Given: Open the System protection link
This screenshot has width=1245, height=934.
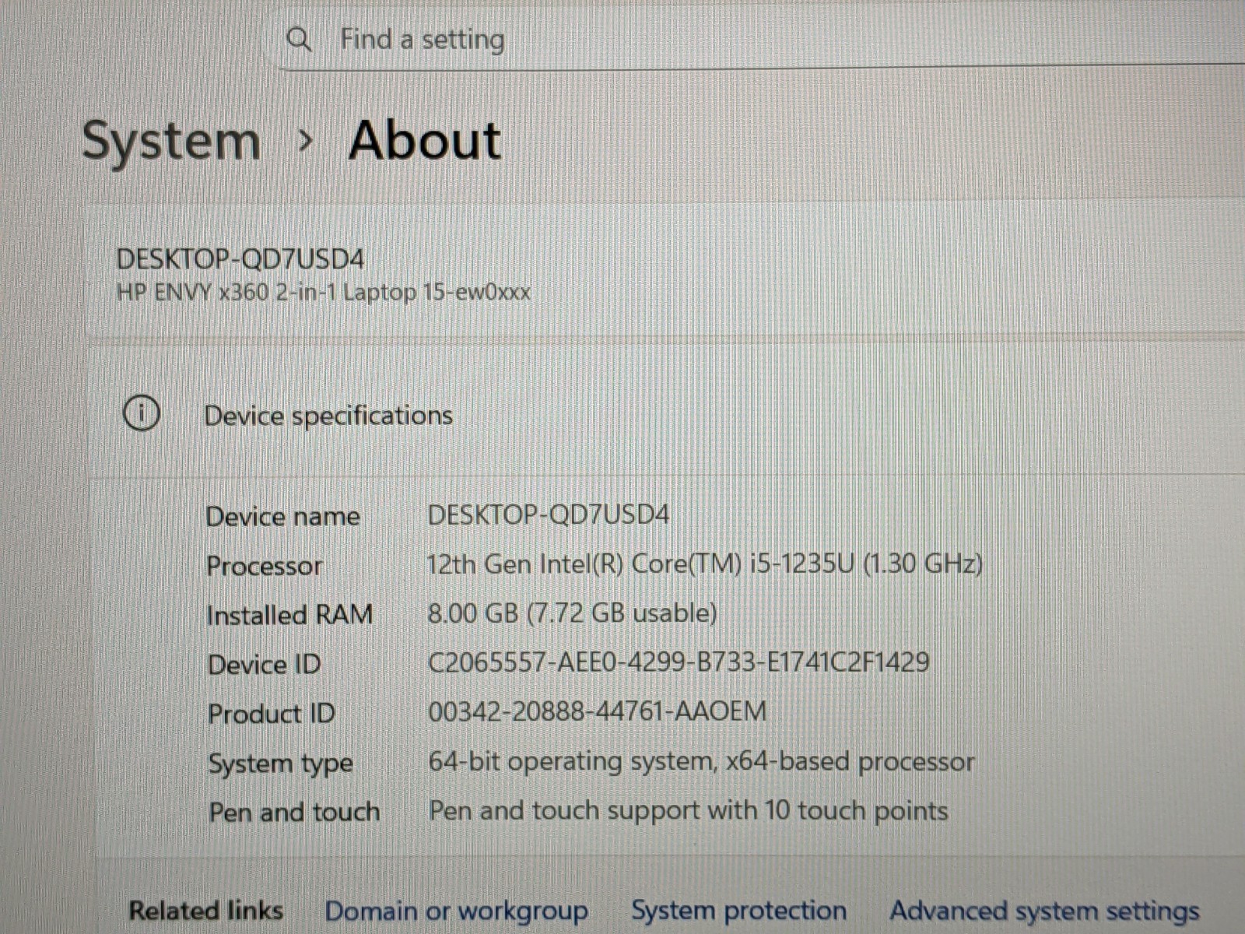Looking at the screenshot, I should [738, 910].
